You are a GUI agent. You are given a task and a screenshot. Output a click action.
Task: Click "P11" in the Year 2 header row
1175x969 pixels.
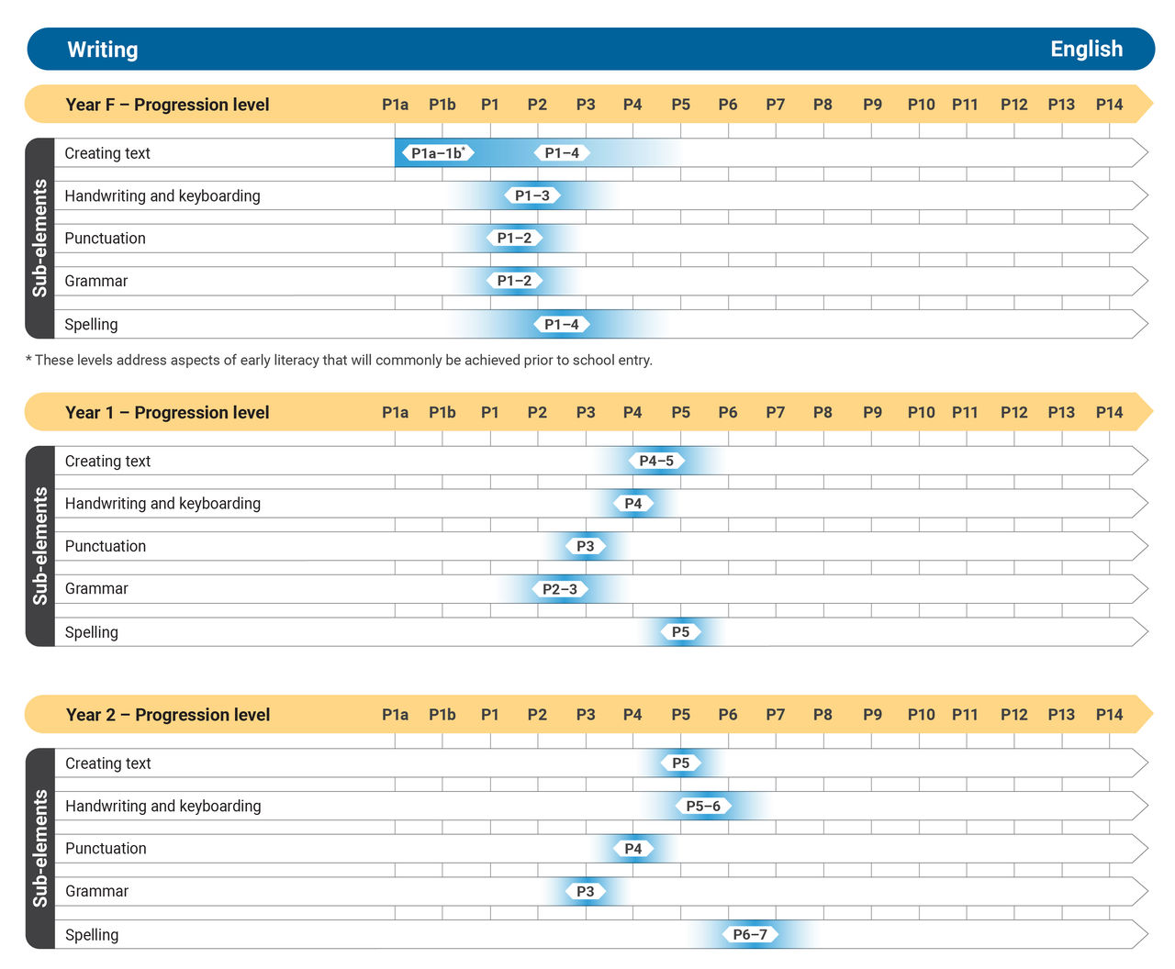pyautogui.click(x=965, y=715)
